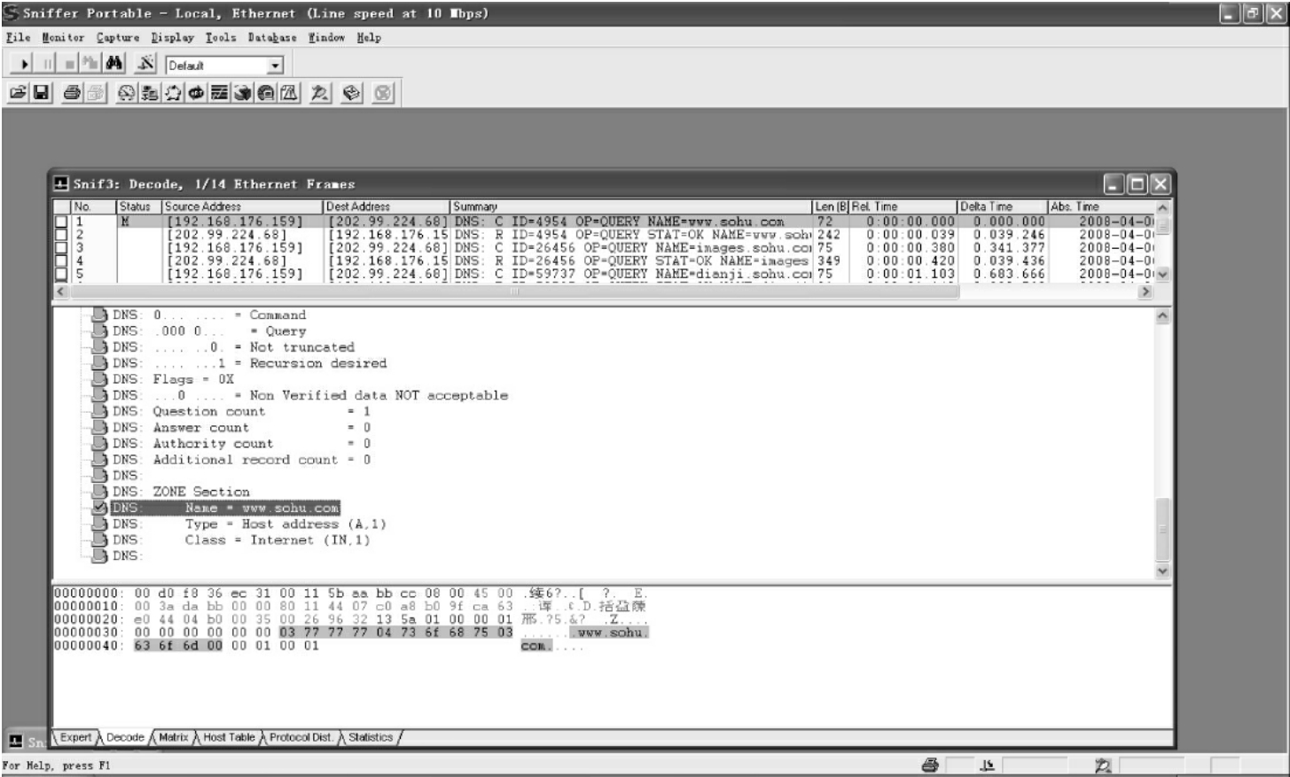Click the Rel. Time column header

click(903, 206)
